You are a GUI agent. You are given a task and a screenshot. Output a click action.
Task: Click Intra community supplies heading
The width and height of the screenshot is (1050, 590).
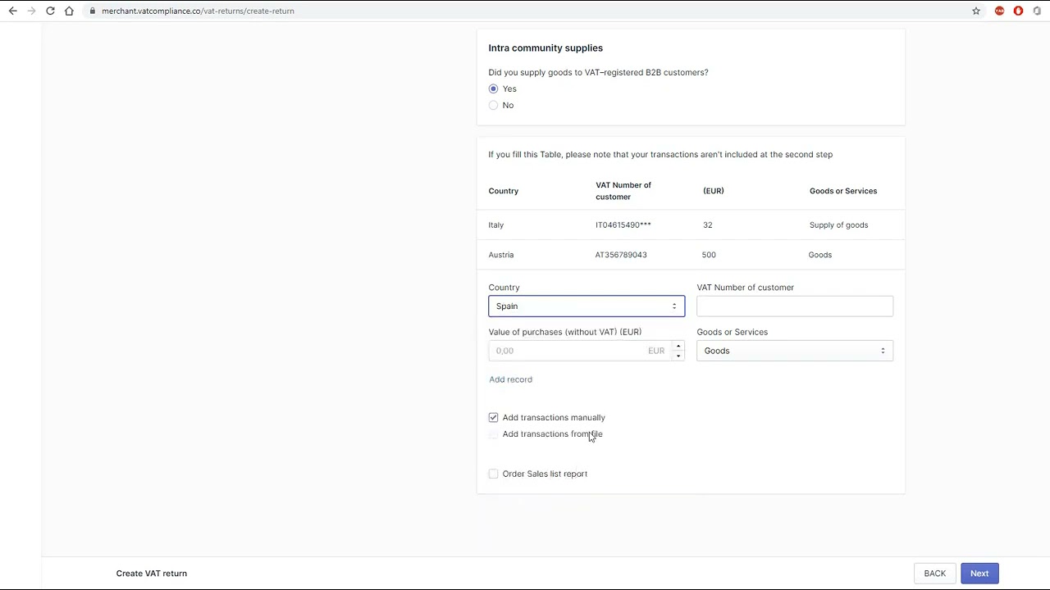[546, 48]
